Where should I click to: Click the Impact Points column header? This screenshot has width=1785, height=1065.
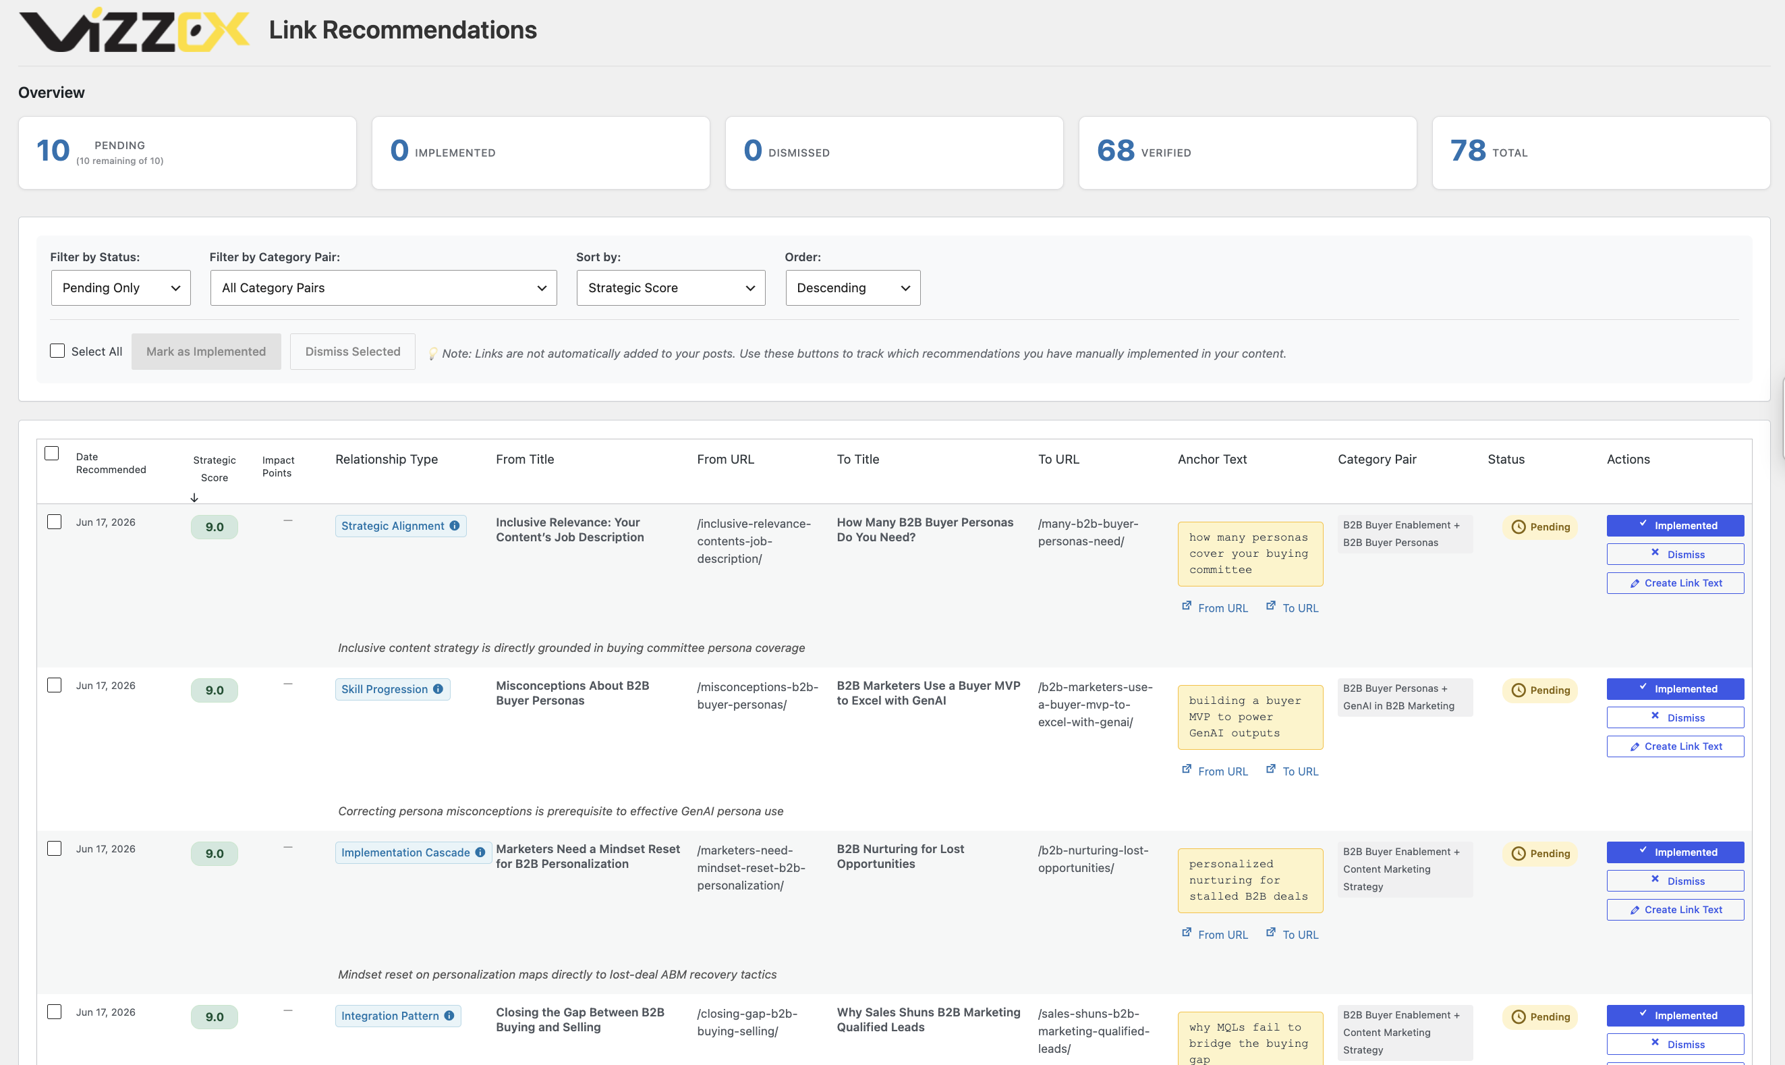(278, 466)
